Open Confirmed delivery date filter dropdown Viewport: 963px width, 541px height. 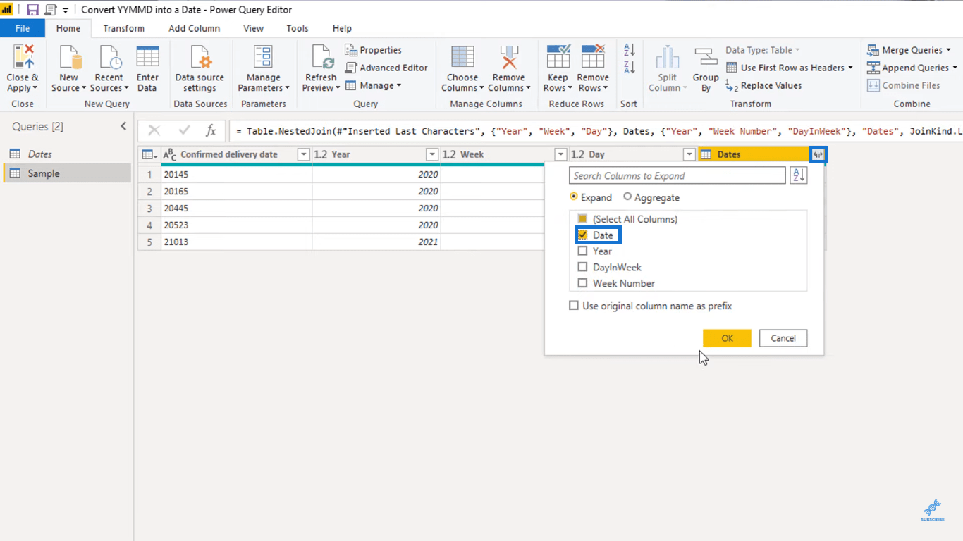[x=303, y=154]
